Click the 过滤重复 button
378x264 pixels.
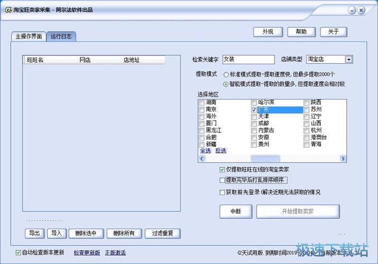(x=163, y=233)
